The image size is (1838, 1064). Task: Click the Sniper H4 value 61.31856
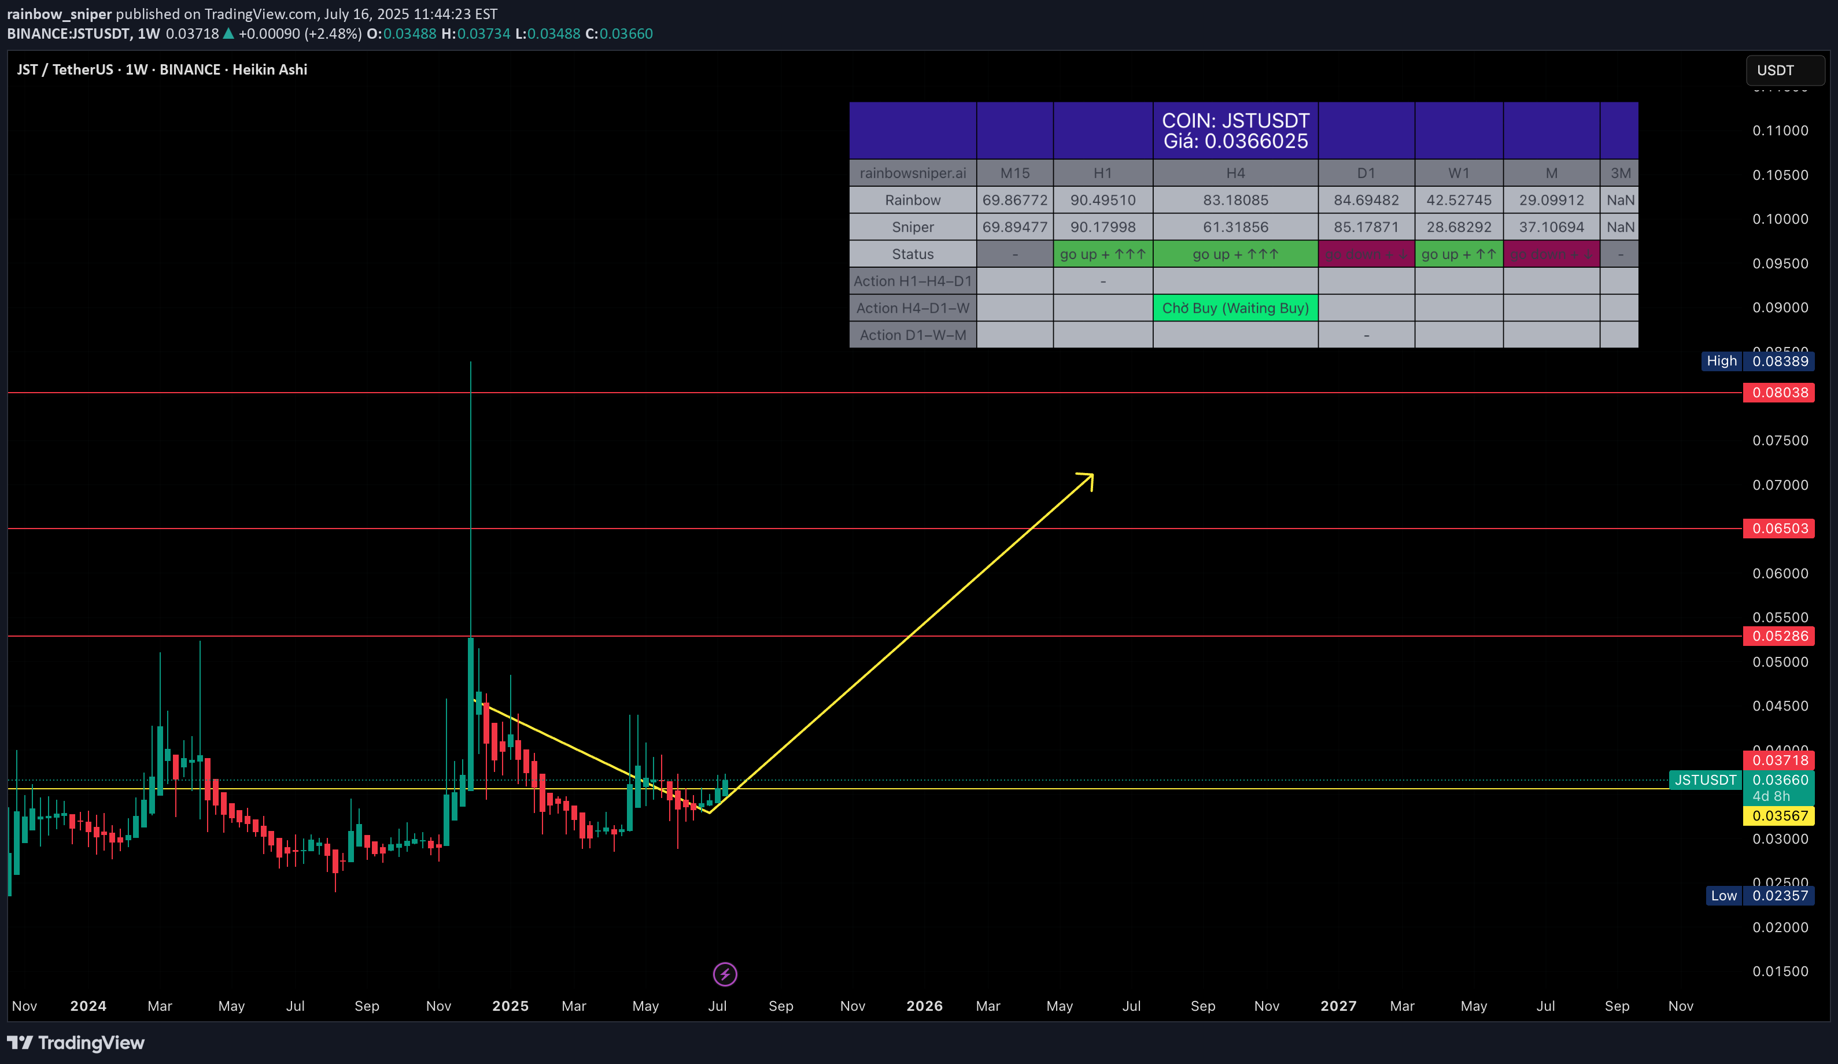point(1235,227)
